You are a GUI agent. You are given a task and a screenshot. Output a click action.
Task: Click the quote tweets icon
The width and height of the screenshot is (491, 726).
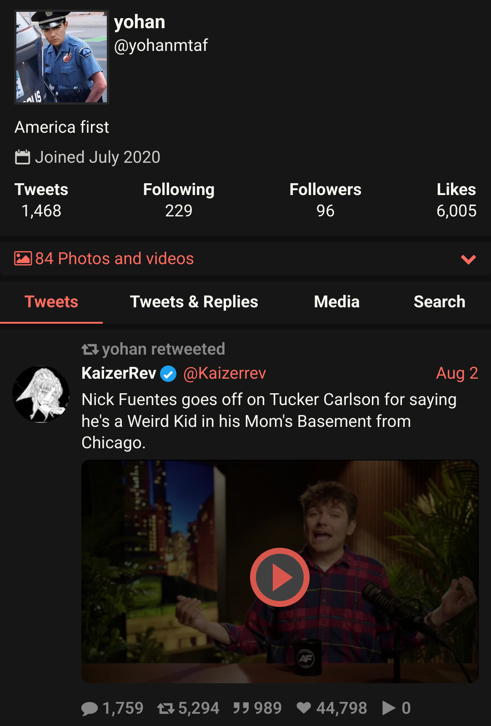(x=241, y=708)
